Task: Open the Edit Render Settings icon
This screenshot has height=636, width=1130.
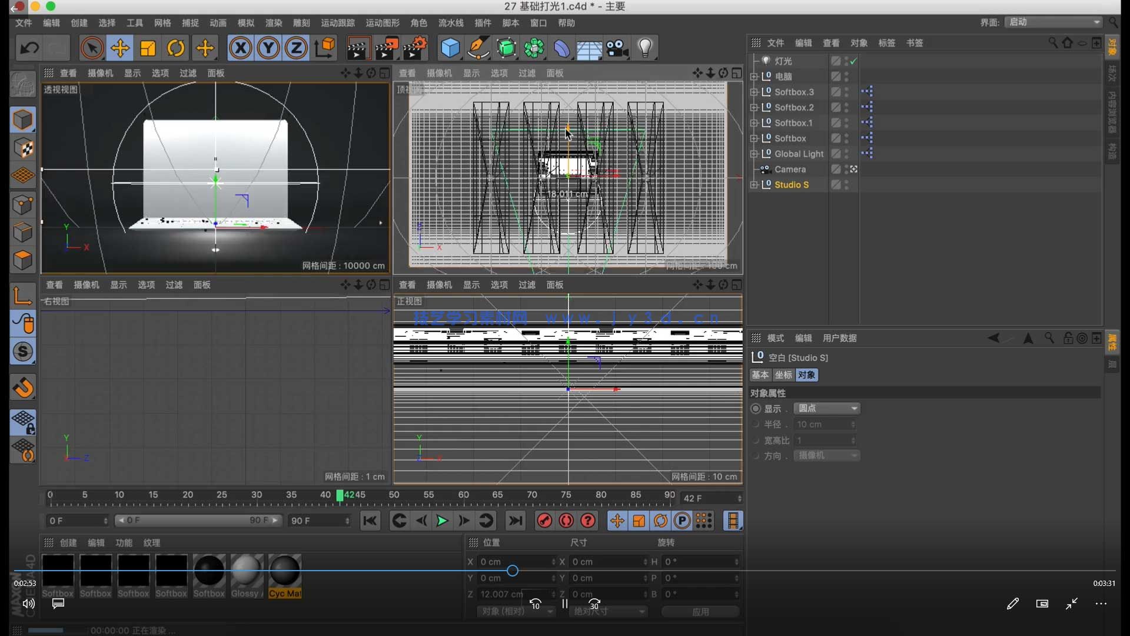Action: point(415,48)
